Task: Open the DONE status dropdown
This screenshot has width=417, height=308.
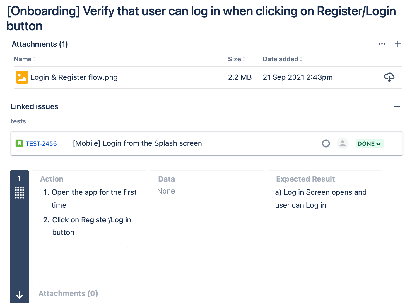Action: tap(369, 144)
